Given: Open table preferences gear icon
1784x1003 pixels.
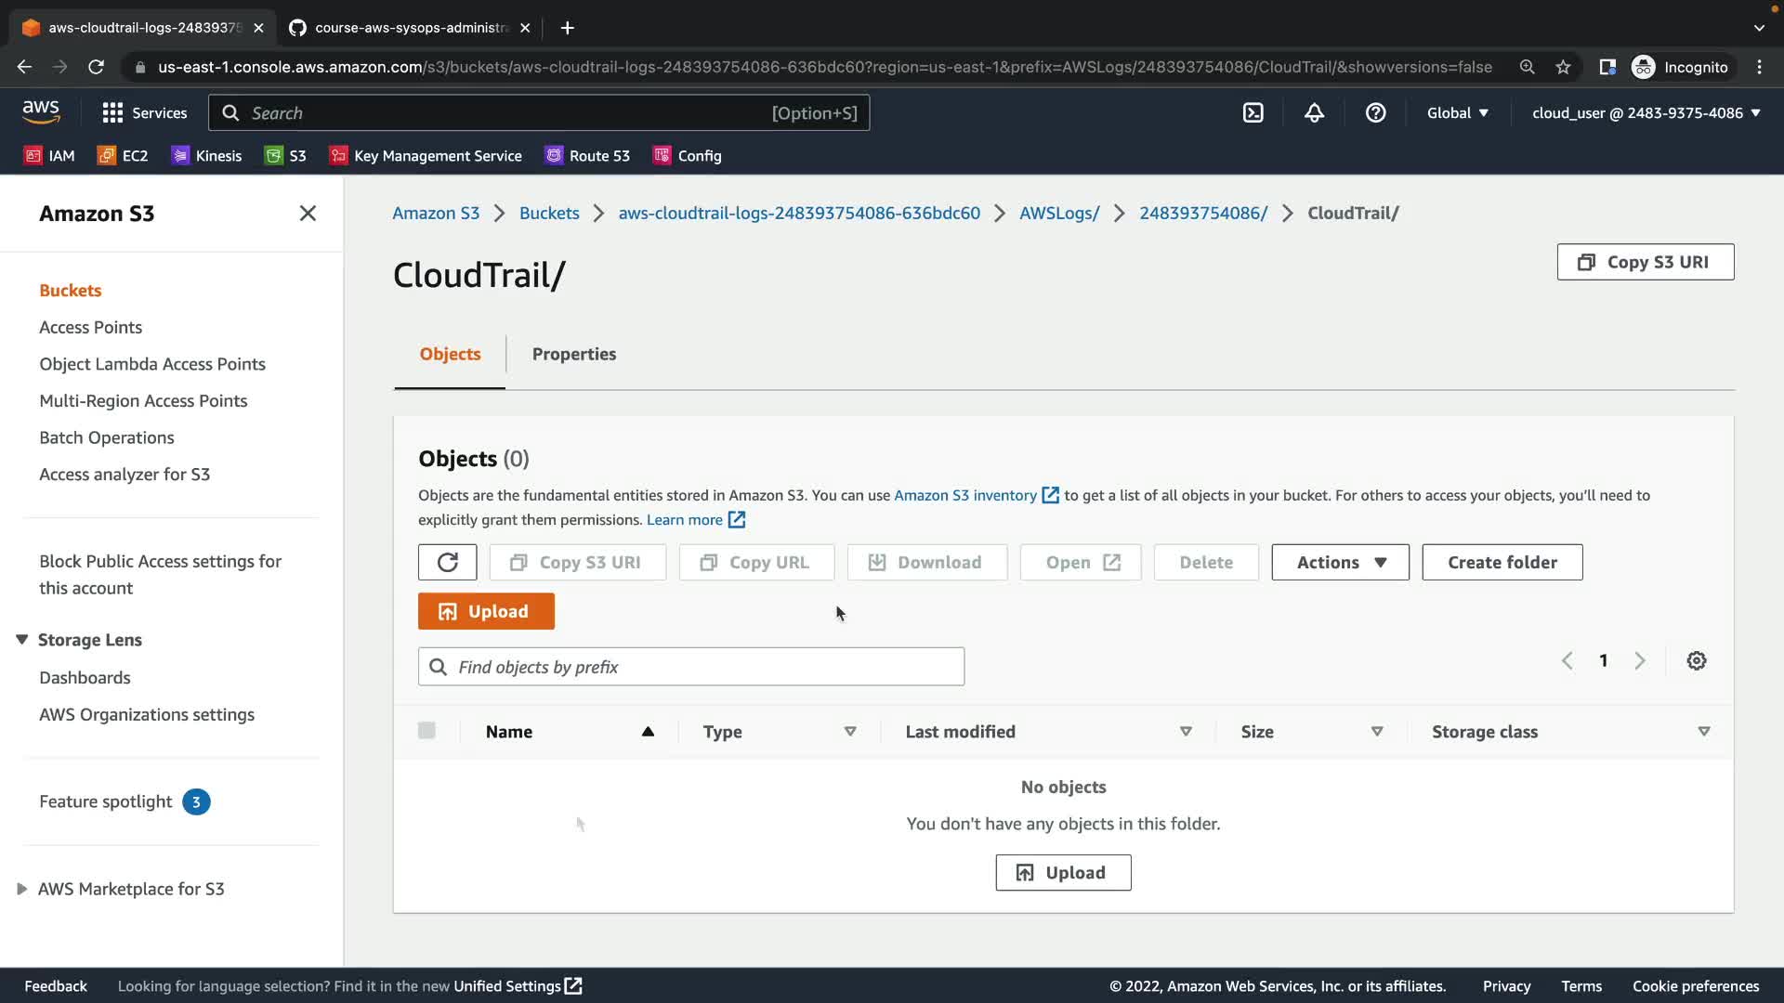Looking at the screenshot, I should (1697, 661).
